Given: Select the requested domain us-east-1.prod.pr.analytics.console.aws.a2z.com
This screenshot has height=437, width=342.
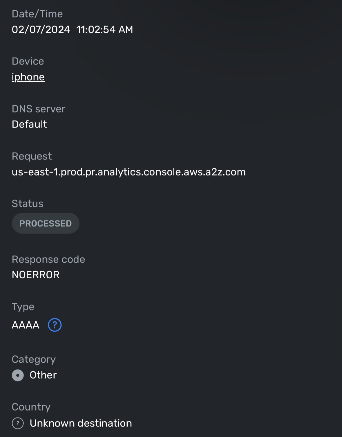Looking at the screenshot, I should (x=129, y=172).
